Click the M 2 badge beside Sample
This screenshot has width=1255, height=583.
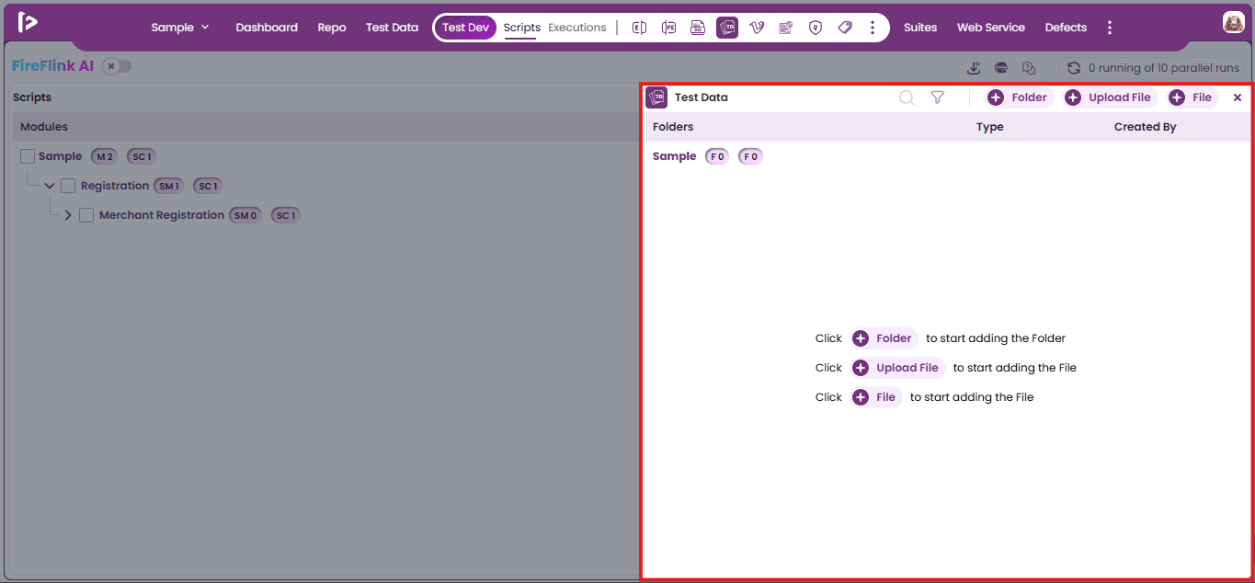click(104, 156)
